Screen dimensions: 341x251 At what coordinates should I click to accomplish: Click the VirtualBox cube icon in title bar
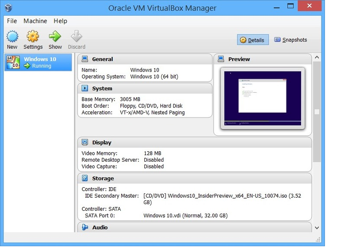click(9, 8)
